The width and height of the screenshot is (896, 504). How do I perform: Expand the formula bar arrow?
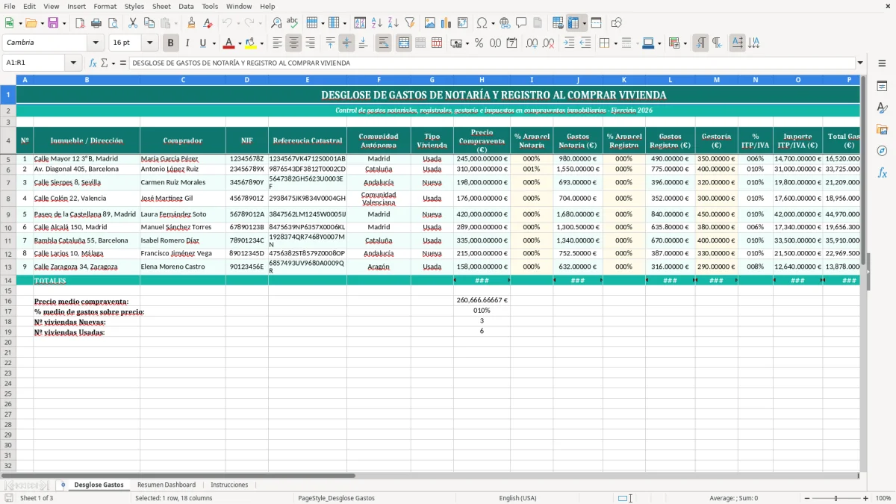(860, 63)
